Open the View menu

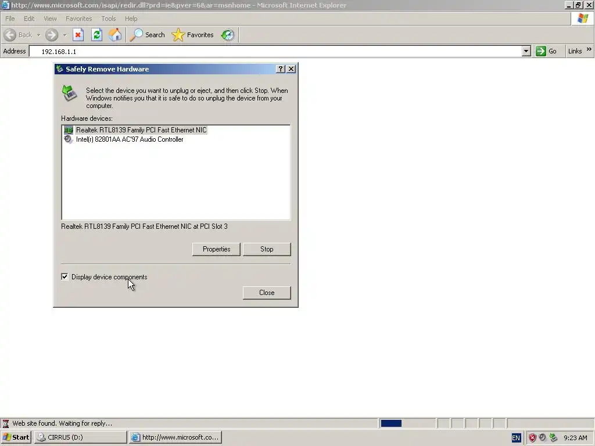coord(50,19)
